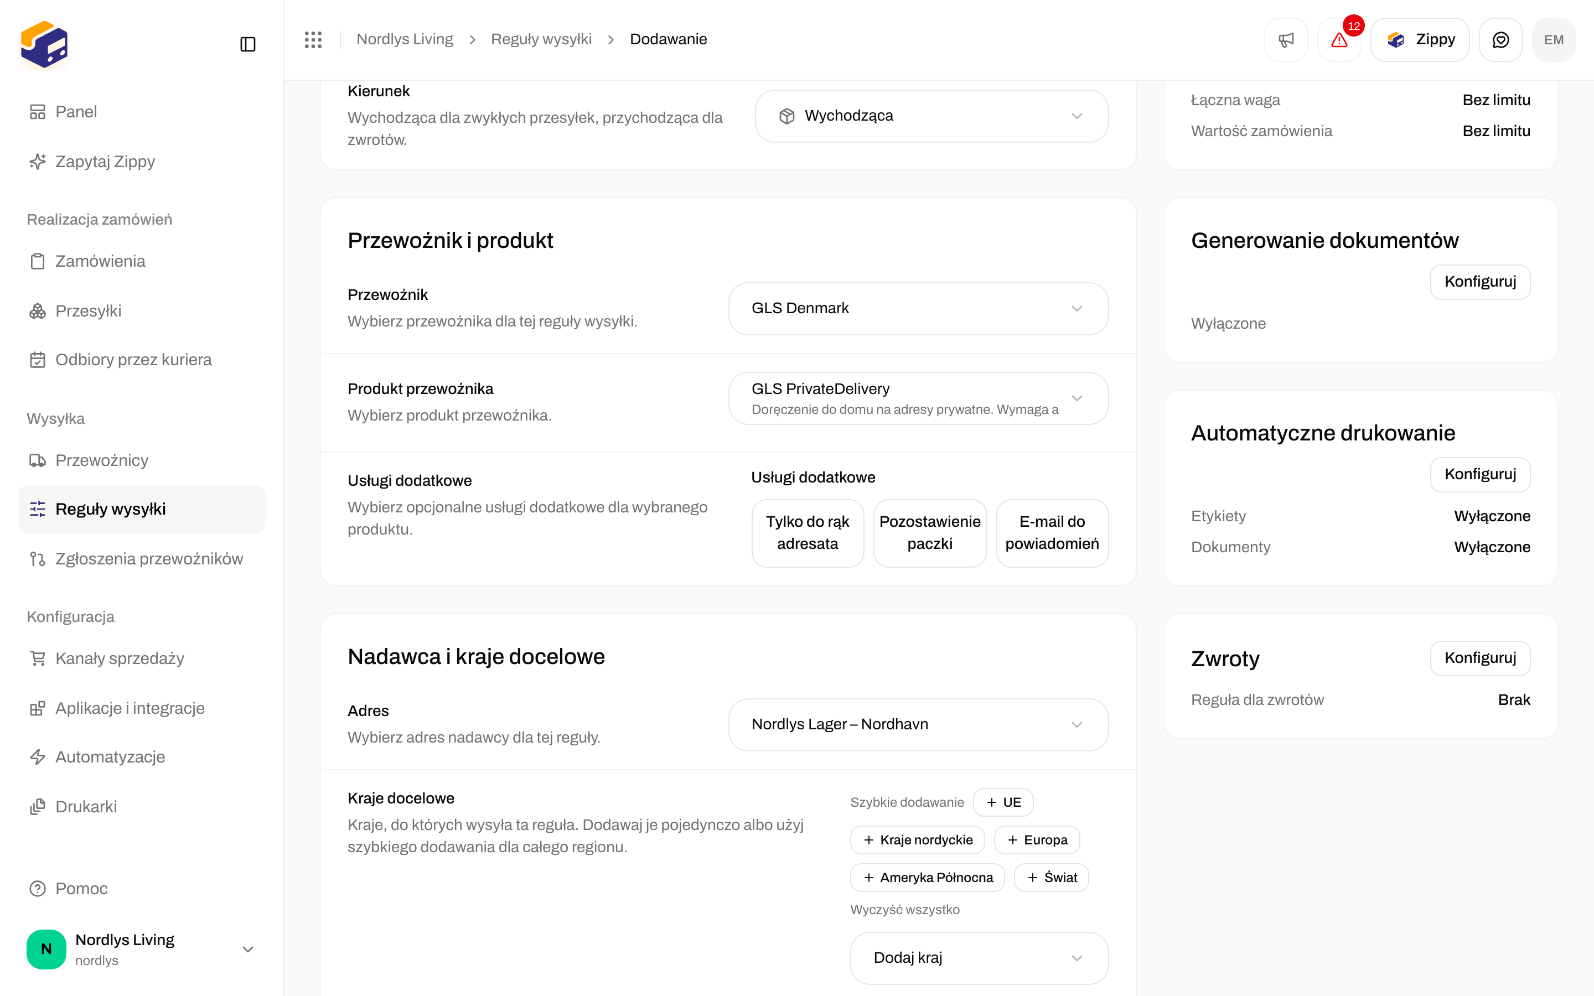This screenshot has height=996, width=1594.
Task: Click the EM user avatar
Action: [1554, 39]
